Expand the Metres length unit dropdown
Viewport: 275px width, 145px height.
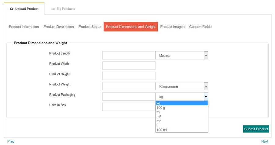pyautogui.click(x=182, y=55)
